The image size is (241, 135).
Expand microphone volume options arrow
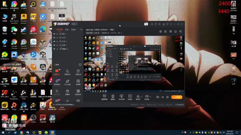coord(142,97)
